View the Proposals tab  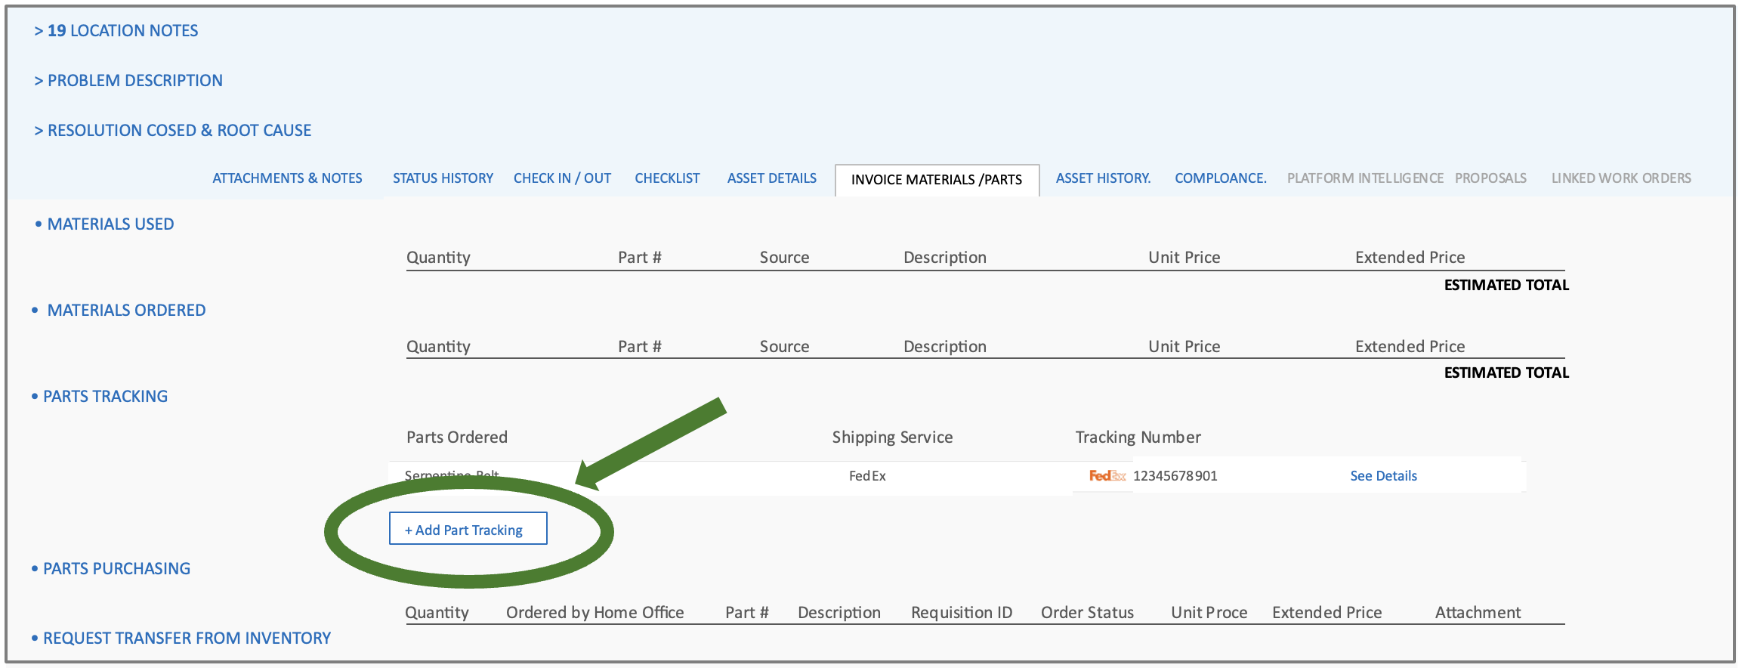(1490, 178)
